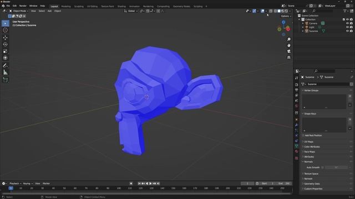This screenshot has width=355, height=199.
Task: Play the timeline animation forward
Action: click(x=150, y=184)
